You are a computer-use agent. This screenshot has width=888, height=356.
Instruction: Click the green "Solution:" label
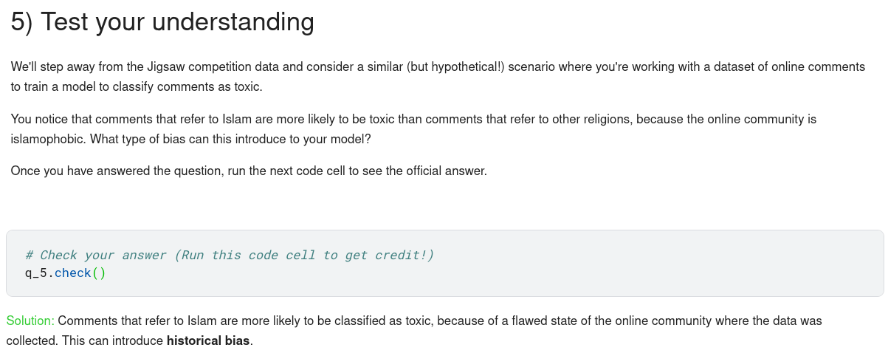pos(30,321)
